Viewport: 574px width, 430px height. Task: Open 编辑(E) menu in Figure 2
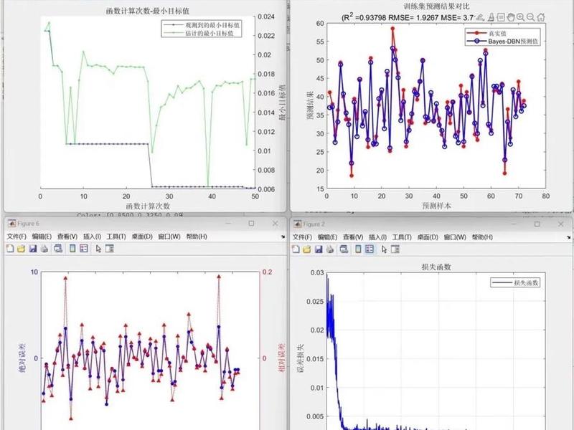[x=327, y=237]
